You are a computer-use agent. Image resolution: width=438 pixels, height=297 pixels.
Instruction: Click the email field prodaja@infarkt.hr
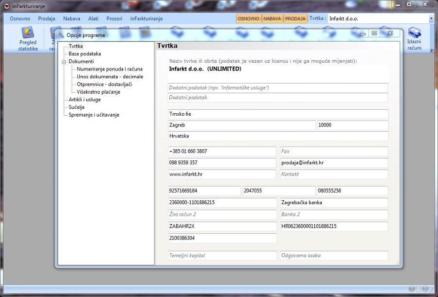(x=334, y=162)
